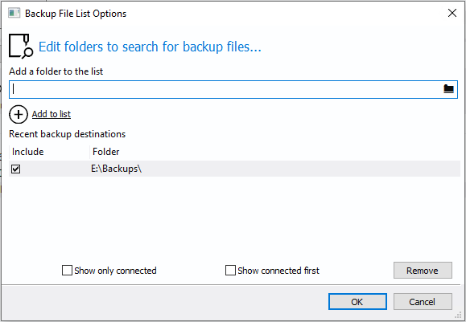Image resolution: width=466 pixels, height=322 pixels.
Task: Click the folder browse icon in the input field
Action: tap(448, 88)
